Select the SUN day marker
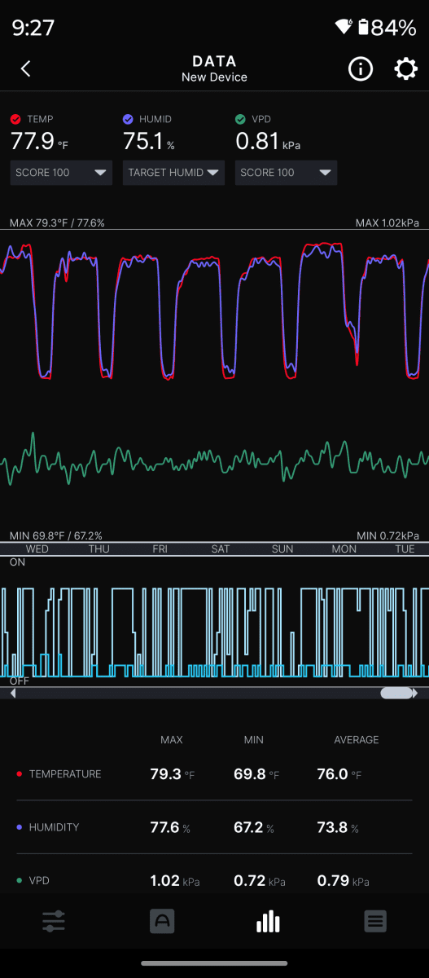 pyautogui.click(x=282, y=549)
